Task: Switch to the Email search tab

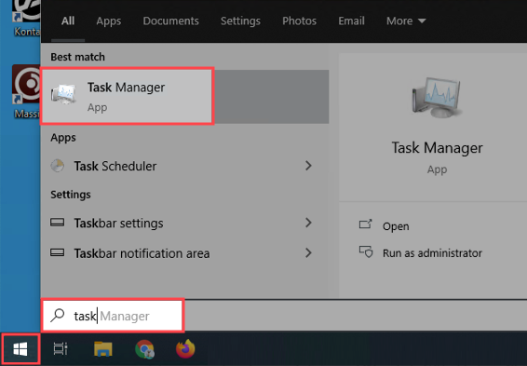Action: [351, 20]
